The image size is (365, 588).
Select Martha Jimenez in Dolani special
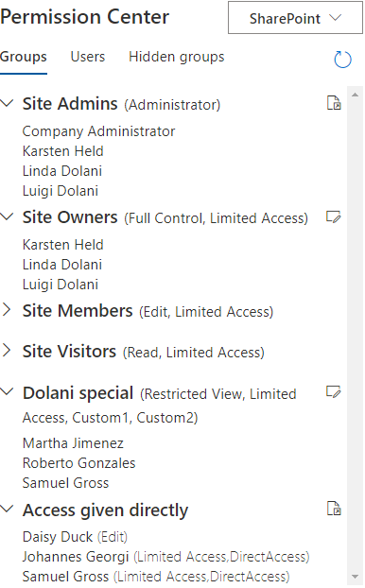[x=73, y=443]
